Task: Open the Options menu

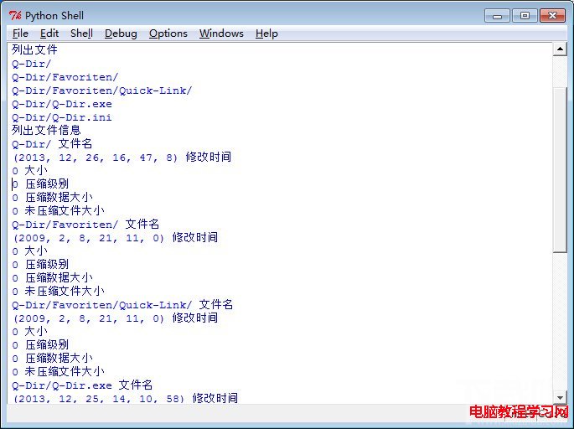Action: 168,34
